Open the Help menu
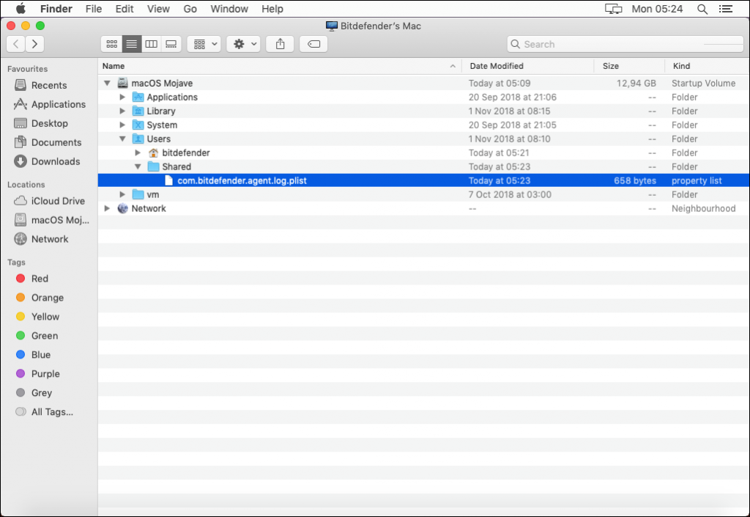The width and height of the screenshot is (750, 517). pyautogui.click(x=272, y=9)
